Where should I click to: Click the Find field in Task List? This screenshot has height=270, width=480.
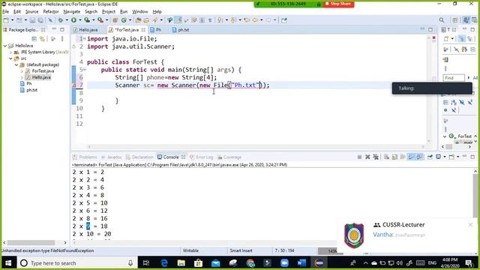[x=454, y=78]
